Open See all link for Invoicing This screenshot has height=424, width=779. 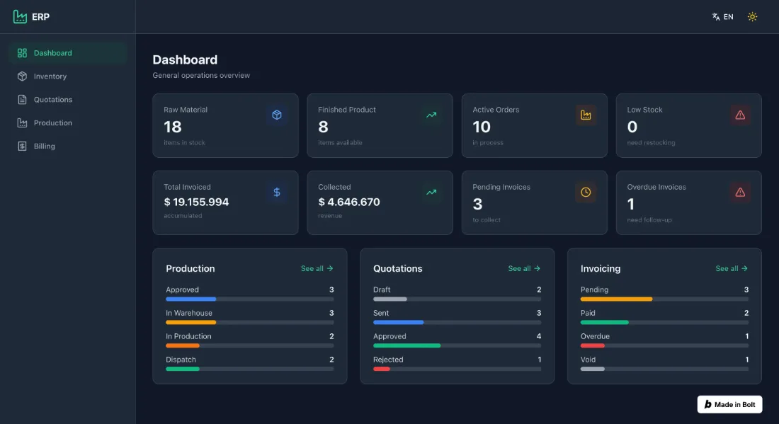(732, 268)
